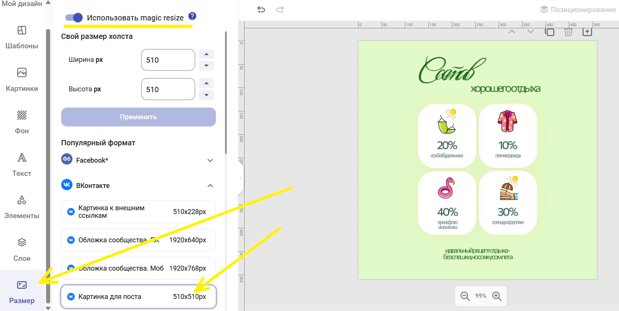Viewport: 619px width, 311px height.
Task: Toggle the magic resize switch
Action: 74,17
